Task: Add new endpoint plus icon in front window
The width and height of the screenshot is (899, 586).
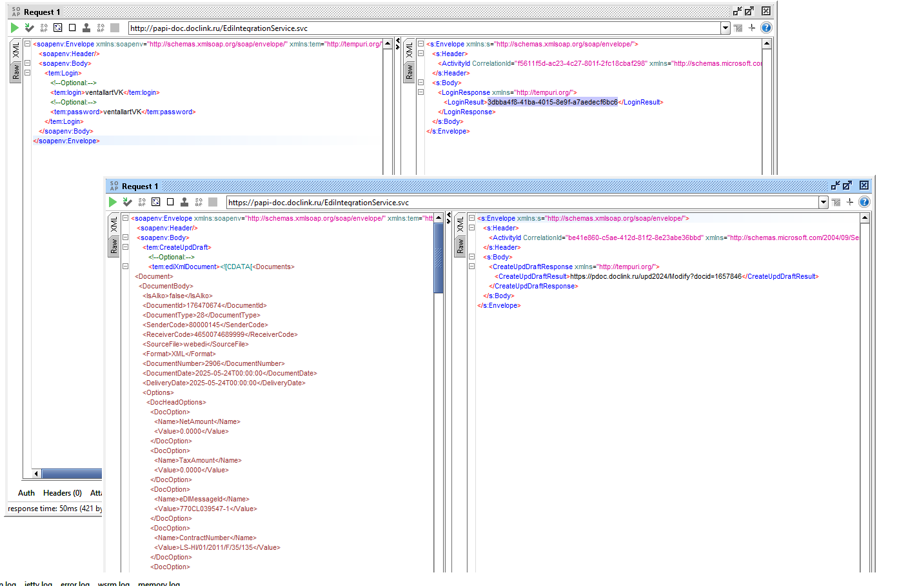Action: 850,202
